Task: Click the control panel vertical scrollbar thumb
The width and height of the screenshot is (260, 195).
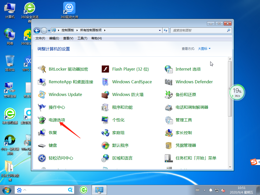Action: click(230, 89)
